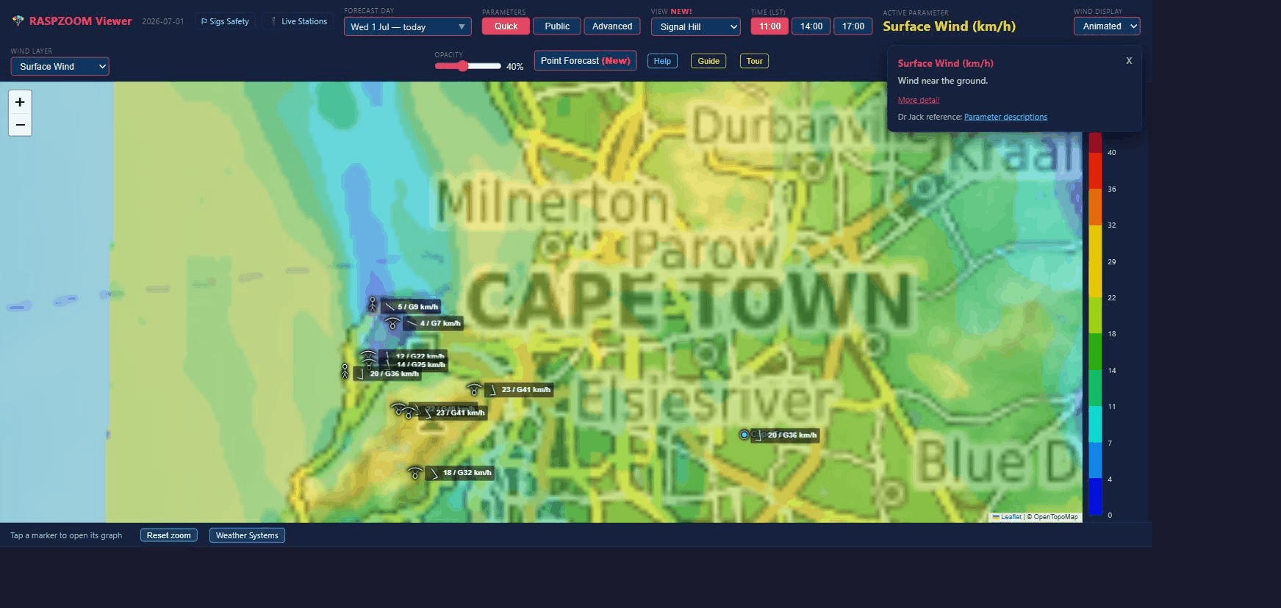Screen dimensions: 1281x608
Task: Switch to Public parameters mode
Action: point(557,26)
